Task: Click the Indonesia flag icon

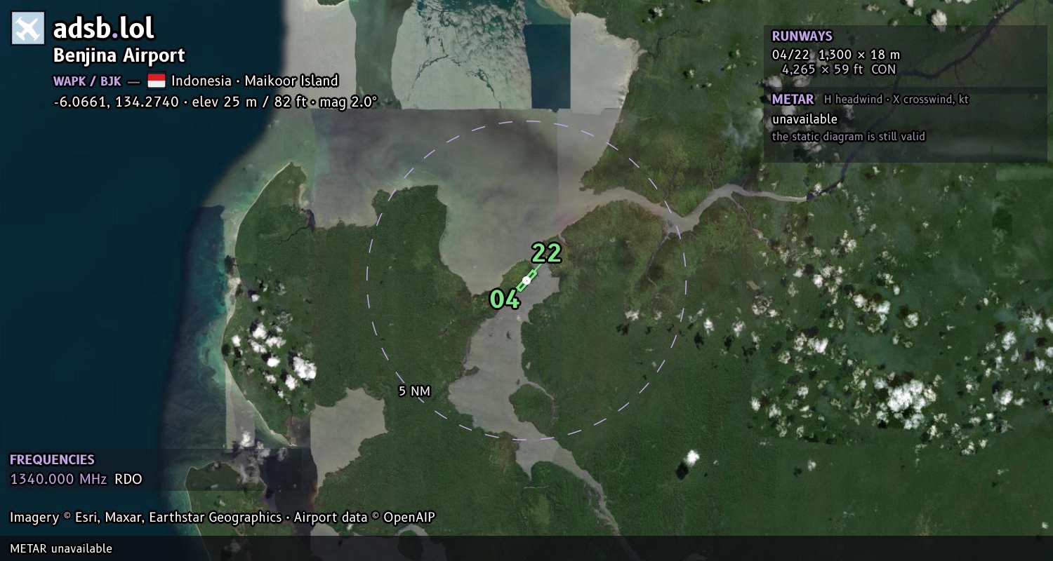Action: click(157, 81)
